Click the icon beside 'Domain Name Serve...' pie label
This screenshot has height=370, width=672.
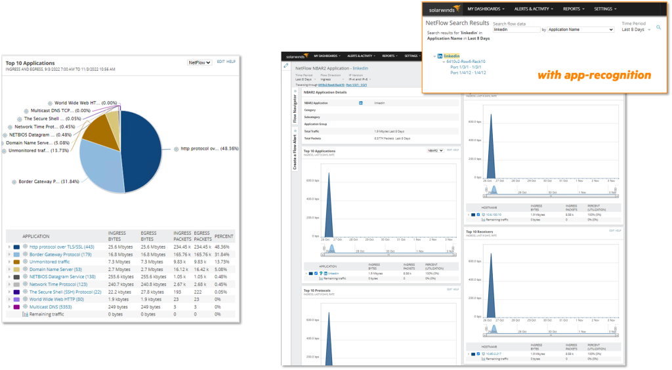pos(3,143)
